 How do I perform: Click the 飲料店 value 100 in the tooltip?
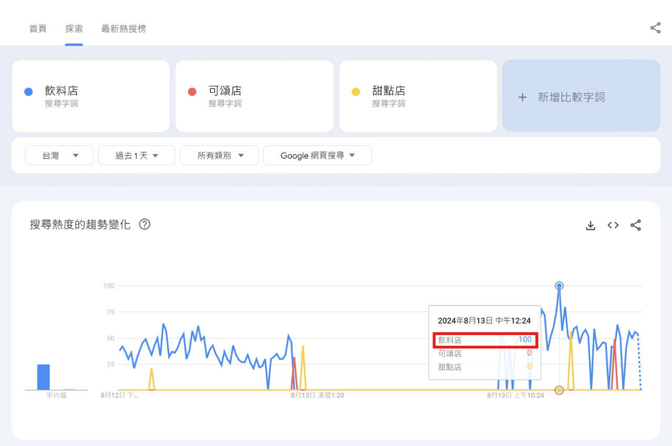pyautogui.click(x=525, y=339)
